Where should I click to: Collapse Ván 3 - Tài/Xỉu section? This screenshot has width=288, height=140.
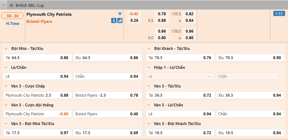click(x=149, y=86)
